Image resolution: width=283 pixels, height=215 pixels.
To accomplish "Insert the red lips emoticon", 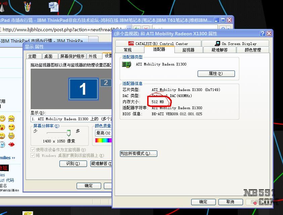I will point(11,145).
